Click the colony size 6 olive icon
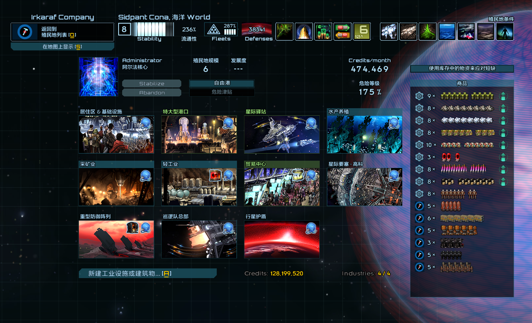The width and height of the screenshot is (532, 323). point(362,32)
